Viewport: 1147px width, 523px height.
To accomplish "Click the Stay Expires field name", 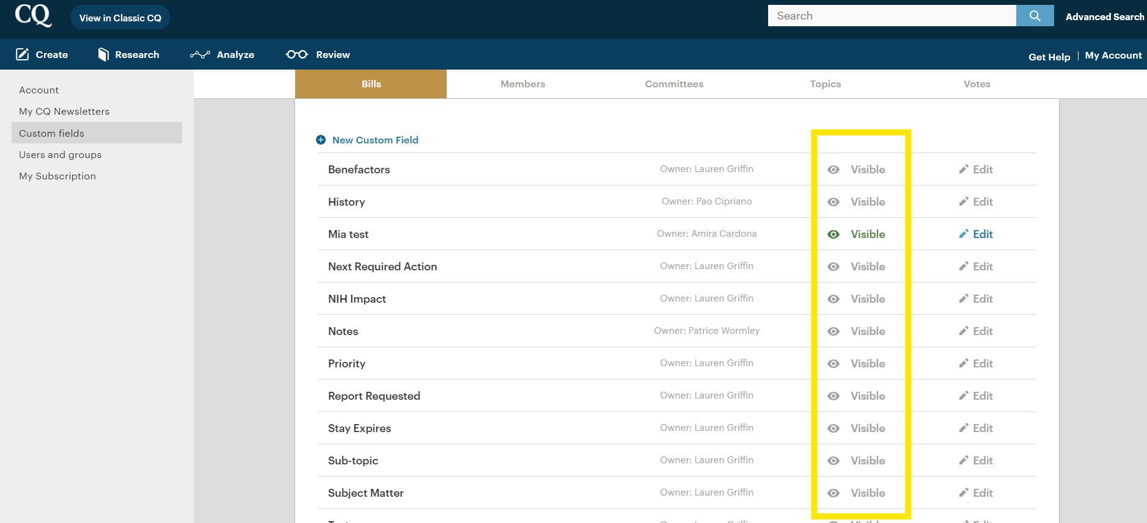I will 359,428.
